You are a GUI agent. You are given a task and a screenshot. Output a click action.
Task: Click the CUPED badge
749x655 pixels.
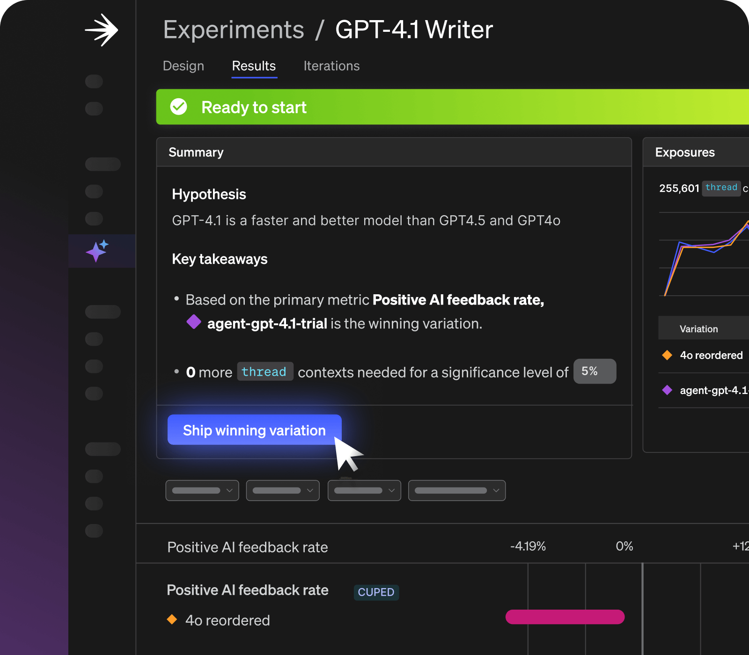coord(376,592)
